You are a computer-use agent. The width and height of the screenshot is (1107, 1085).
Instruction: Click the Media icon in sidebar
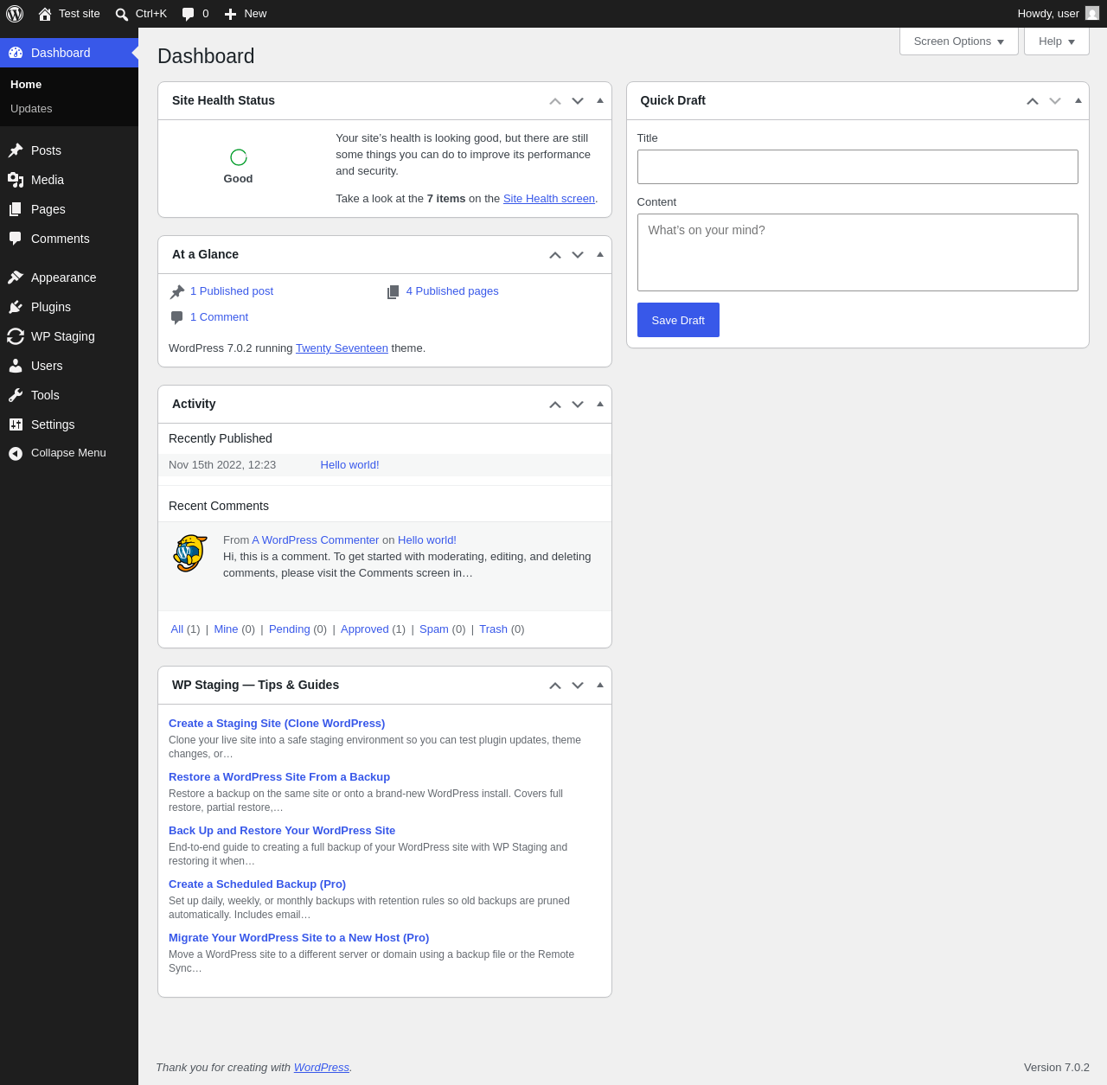pyautogui.click(x=16, y=180)
